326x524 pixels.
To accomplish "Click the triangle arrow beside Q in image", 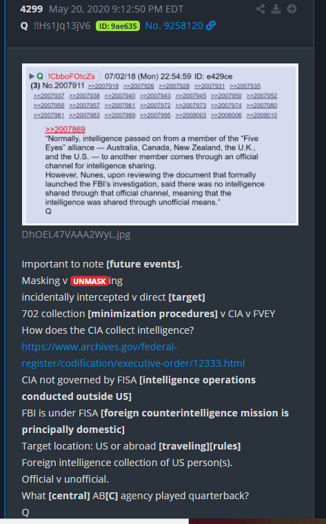I will click(x=32, y=77).
